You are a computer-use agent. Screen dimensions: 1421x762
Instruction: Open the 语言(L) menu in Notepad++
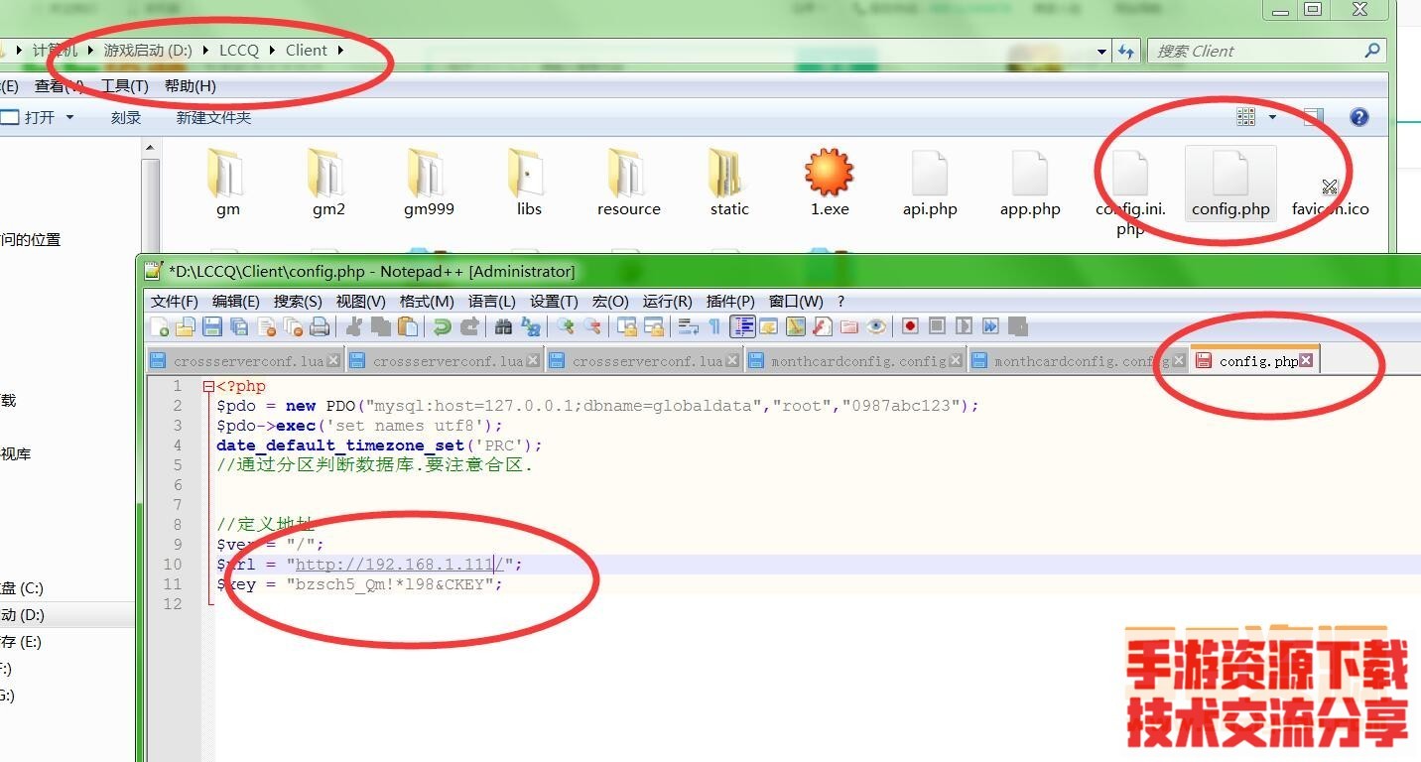[491, 301]
